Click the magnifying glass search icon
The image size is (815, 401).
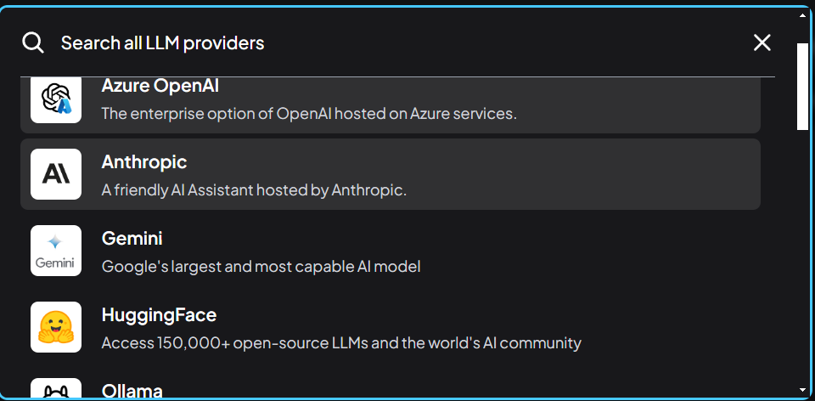coord(33,42)
